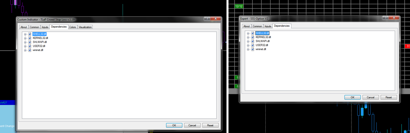The image size is (410, 133).
Task: Click SHLWAPI.dll file icon in Expert dialog
Action: click(x=253, y=41)
